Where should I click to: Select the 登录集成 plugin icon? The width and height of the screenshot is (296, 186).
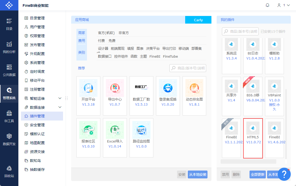click(168, 88)
